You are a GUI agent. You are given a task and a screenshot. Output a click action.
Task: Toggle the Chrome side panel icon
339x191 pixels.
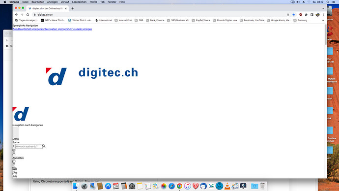pos(312,15)
